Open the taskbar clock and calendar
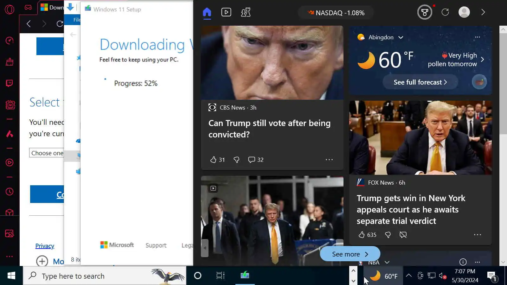Screen dimensions: 507x285 (x=465, y=276)
